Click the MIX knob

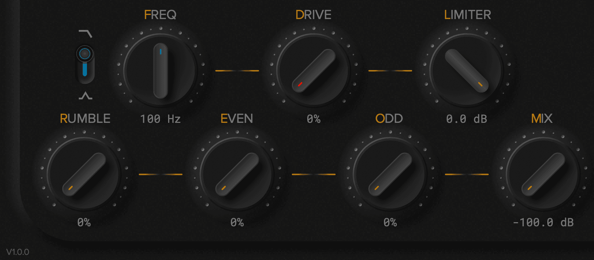point(543,174)
